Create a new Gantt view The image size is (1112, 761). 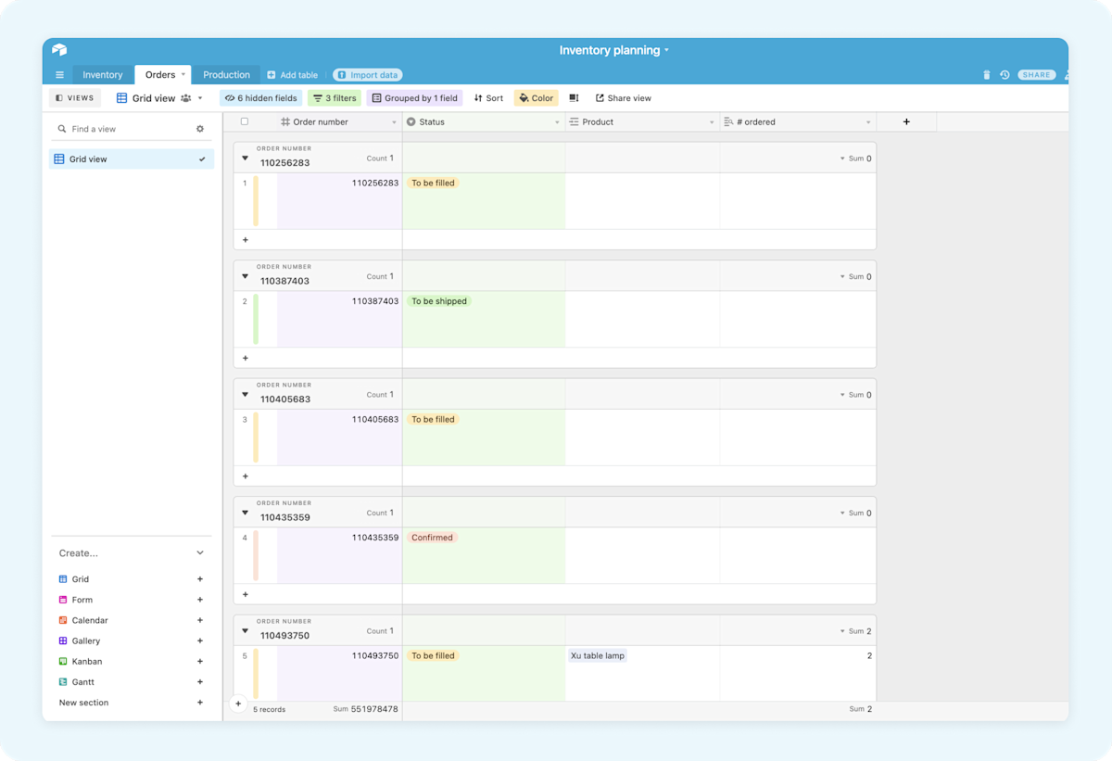tap(199, 681)
